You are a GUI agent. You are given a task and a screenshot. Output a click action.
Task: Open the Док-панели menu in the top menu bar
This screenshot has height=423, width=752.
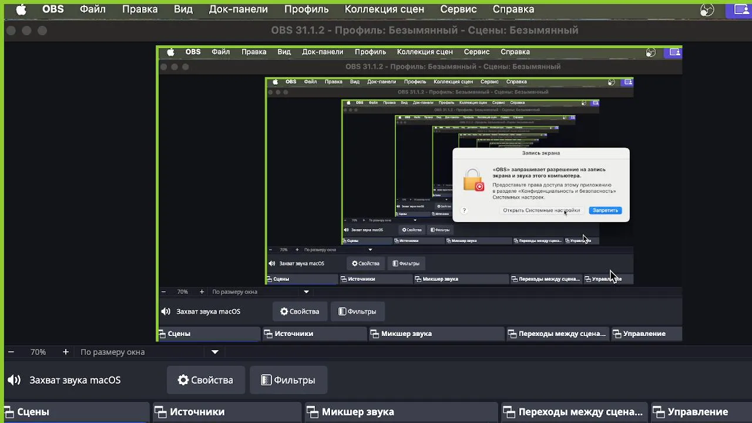click(239, 9)
